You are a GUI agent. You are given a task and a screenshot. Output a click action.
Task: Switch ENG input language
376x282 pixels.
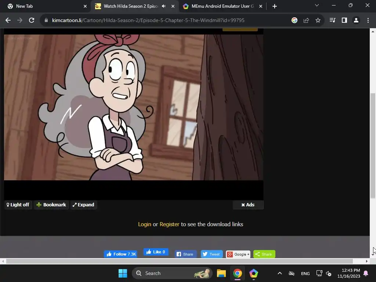click(x=305, y=273)
